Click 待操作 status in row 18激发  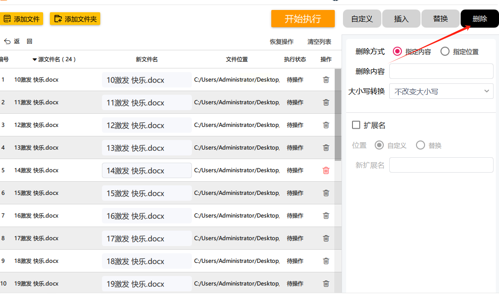point(295,261)
